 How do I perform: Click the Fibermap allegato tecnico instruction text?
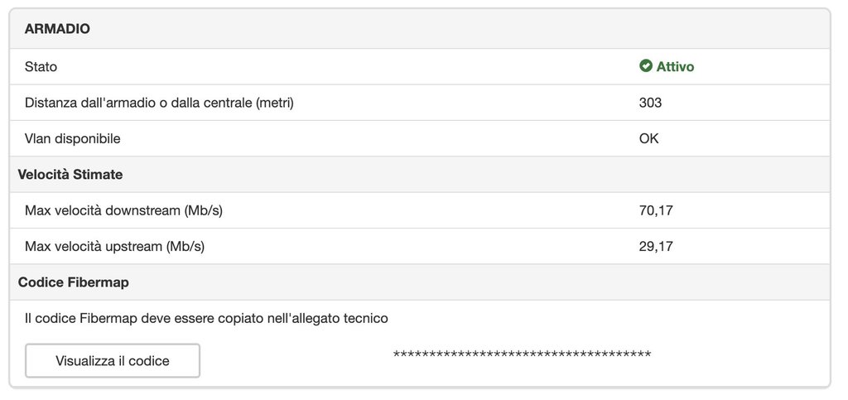click(x=206, y=318)
